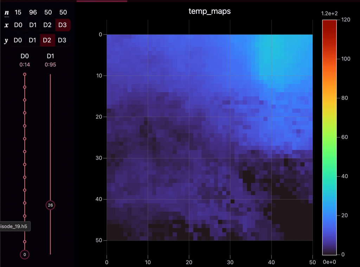Set y axis to dimension D0
Screen dimensions: 360x267
[x=18, y=40]
